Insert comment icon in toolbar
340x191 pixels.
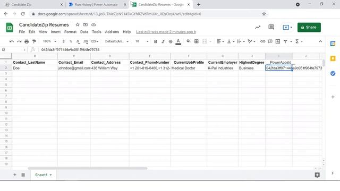[270, 41]
